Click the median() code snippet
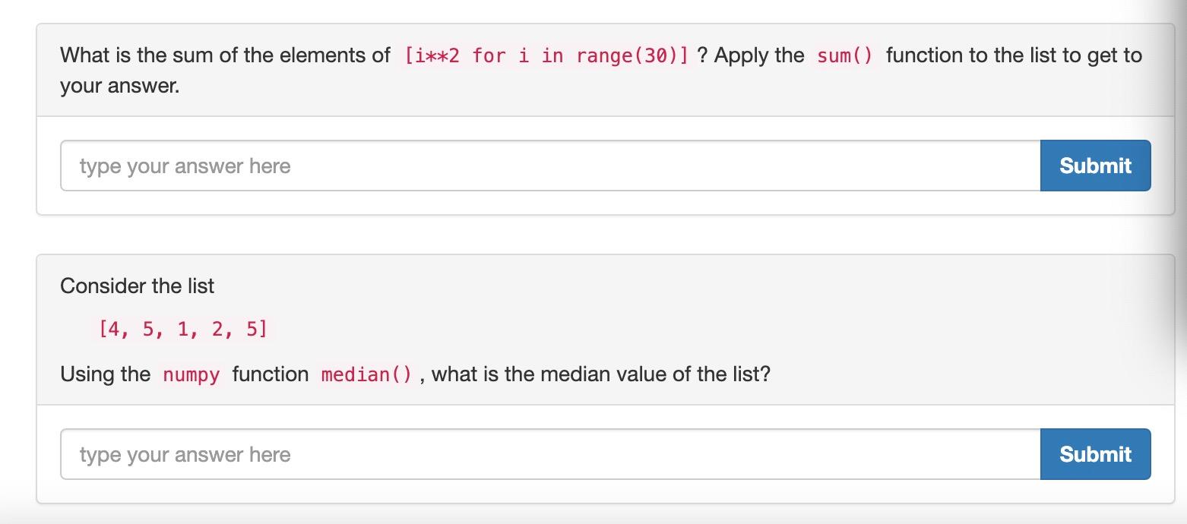Screen dimensions: 1187x524 coord(366,374)
